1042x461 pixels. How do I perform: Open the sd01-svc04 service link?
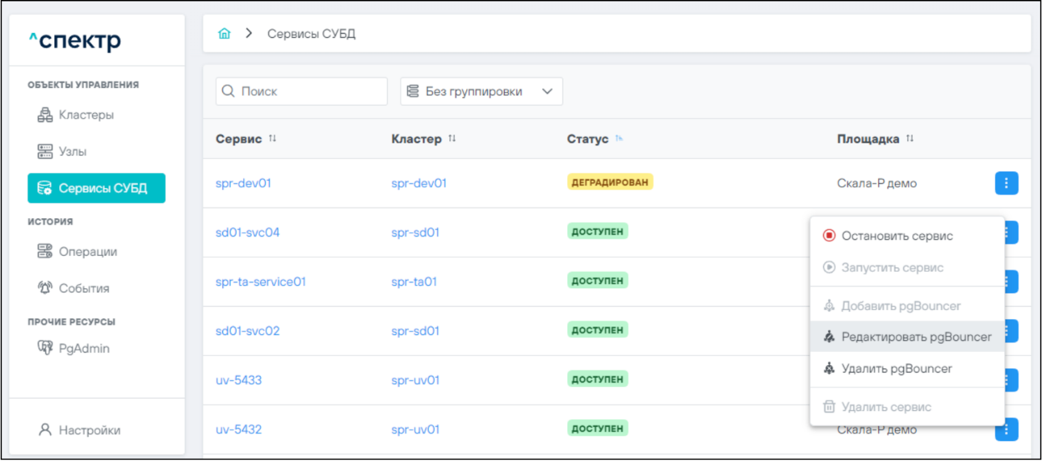click(248, 233)
